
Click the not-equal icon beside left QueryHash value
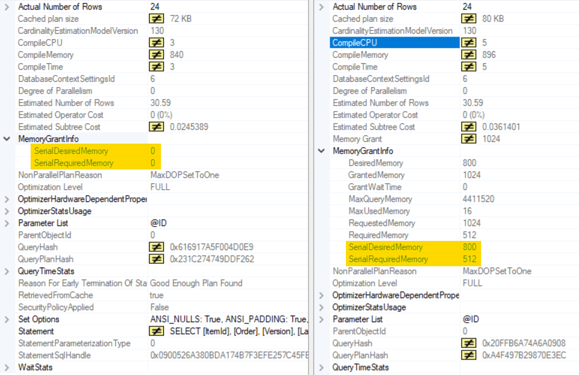coord(156,247)
